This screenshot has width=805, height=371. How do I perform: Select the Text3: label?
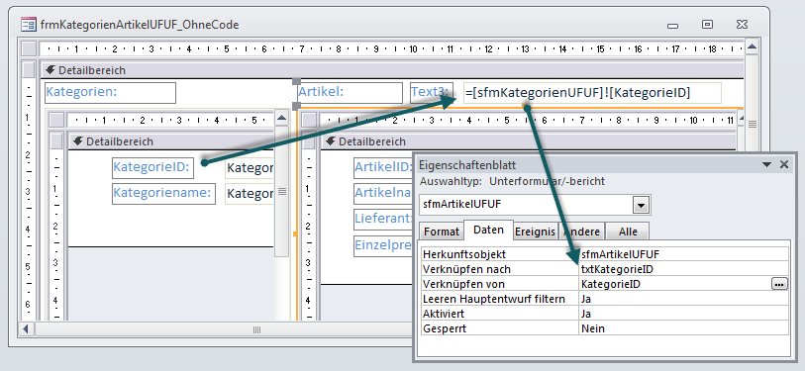(432, 93)
